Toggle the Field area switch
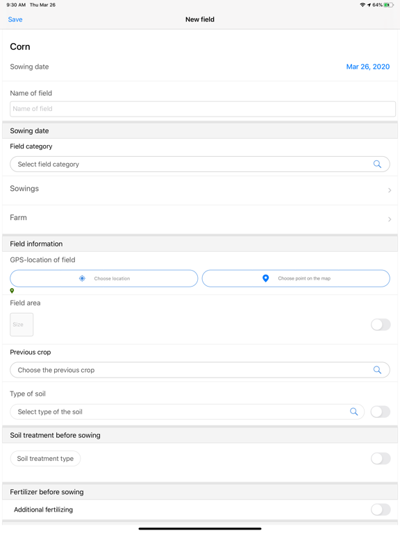Viewport: 400px width, 533px height. pyautogui.click(x=381, y=325)
